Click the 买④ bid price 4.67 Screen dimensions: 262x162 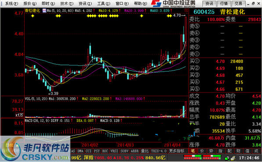(x=220, y=82)
